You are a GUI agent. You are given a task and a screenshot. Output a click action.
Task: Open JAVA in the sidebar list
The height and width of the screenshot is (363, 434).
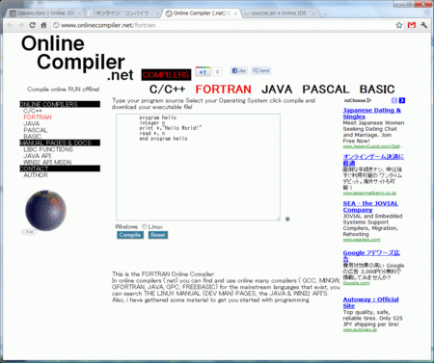pyautogui.click(x=32, y=123)
